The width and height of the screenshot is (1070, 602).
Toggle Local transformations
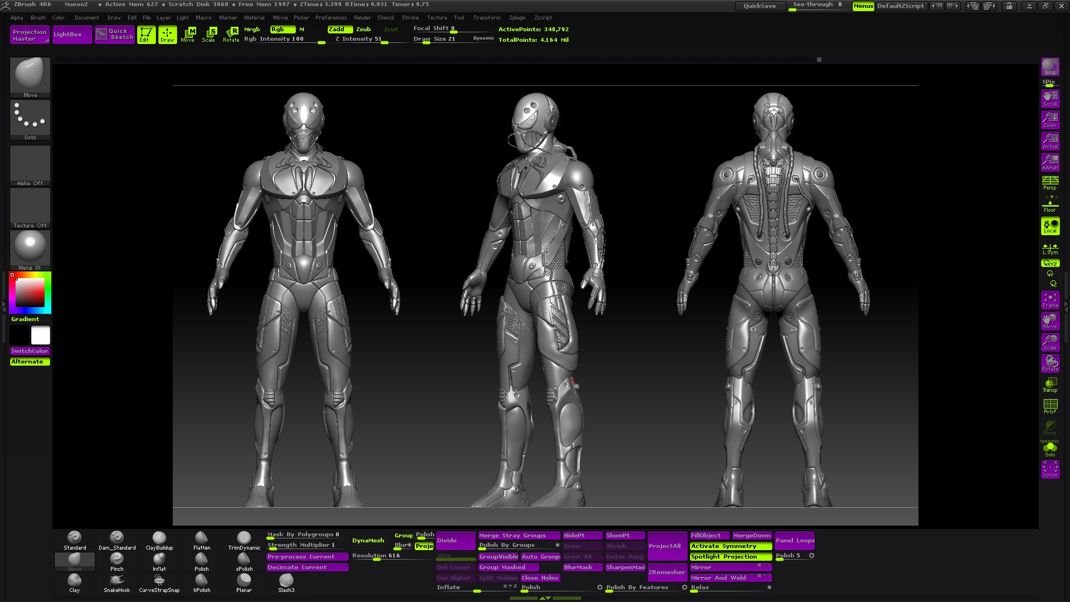tap(1050, 226)
